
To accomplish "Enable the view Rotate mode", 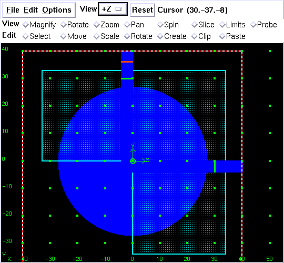I will 75,25.
